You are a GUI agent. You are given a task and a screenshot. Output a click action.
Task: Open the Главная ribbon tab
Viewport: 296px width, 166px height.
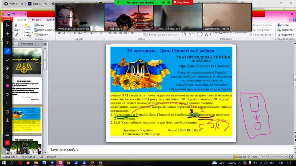(x=21, y=20)
